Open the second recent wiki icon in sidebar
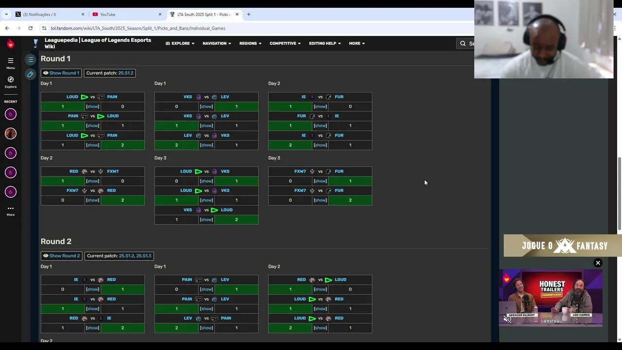The height and width of the screenshot is (350, 622). point(10,134)
